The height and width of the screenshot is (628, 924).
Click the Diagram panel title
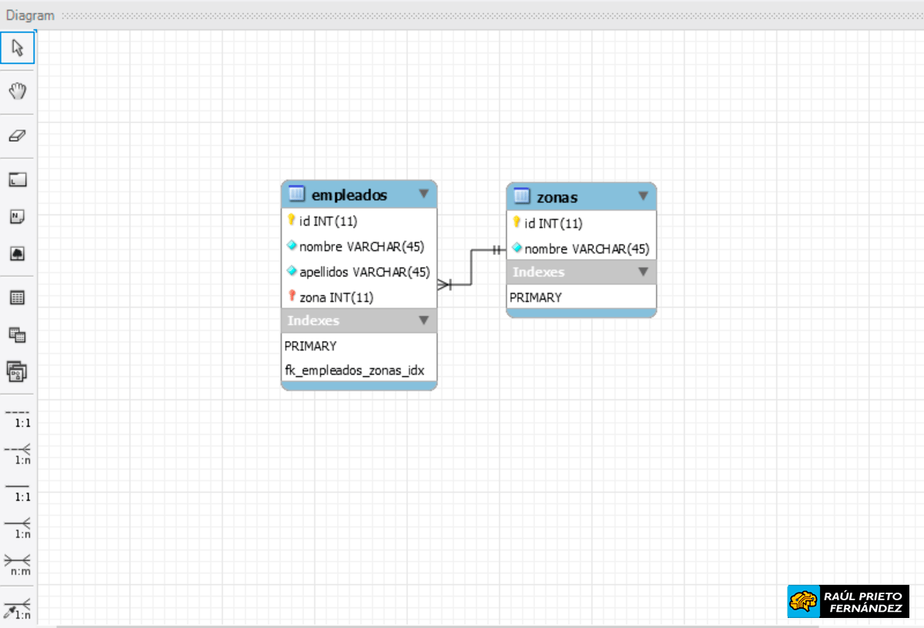(31, 15)
